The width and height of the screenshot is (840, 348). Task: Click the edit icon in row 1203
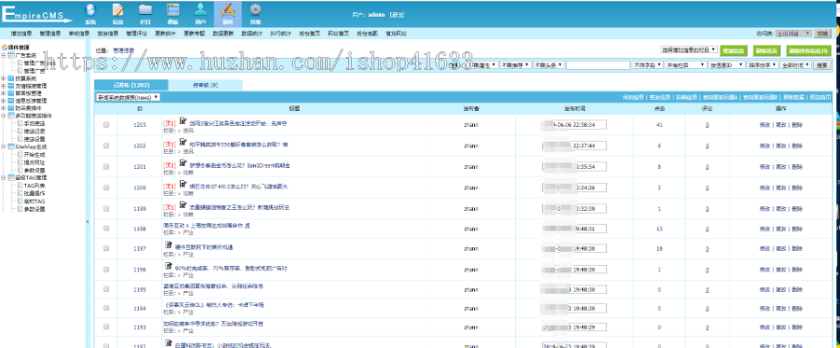(x=183, y=121)
